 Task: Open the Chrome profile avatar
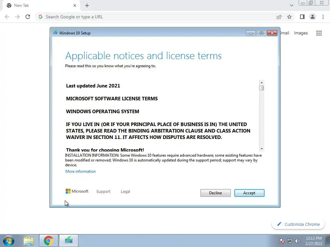coord(313,17)
